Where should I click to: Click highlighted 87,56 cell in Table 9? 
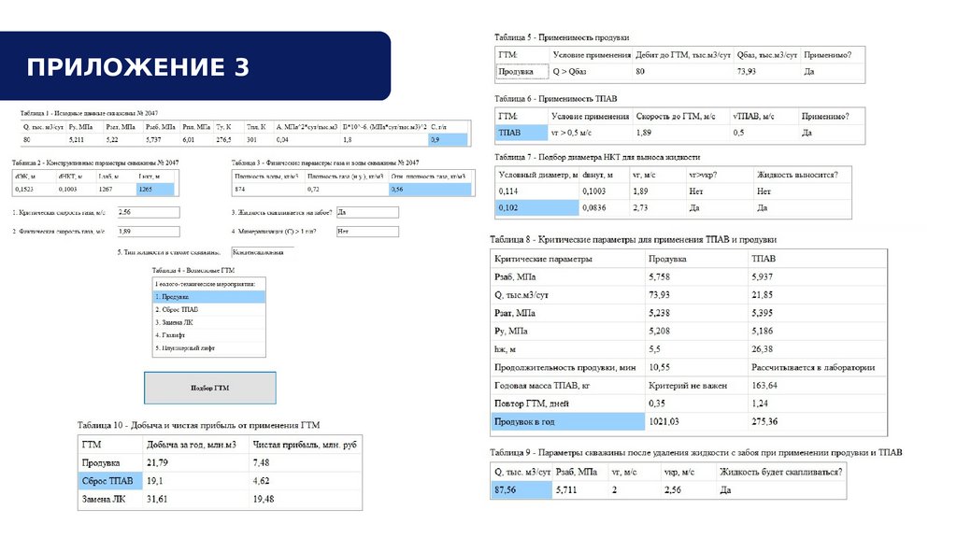[521, 489]
